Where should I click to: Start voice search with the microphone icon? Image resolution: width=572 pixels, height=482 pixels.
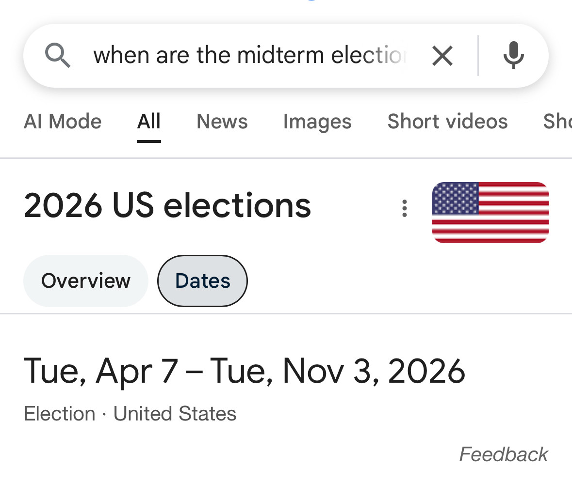click(514, 55)
